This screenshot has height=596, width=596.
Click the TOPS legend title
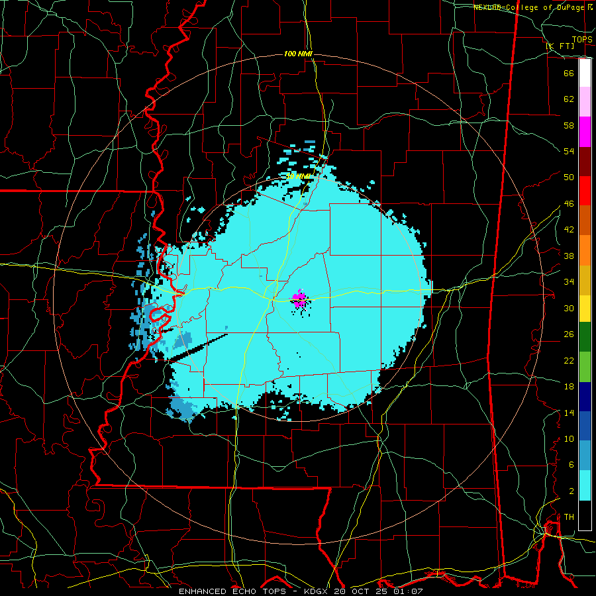pos(582,39)
